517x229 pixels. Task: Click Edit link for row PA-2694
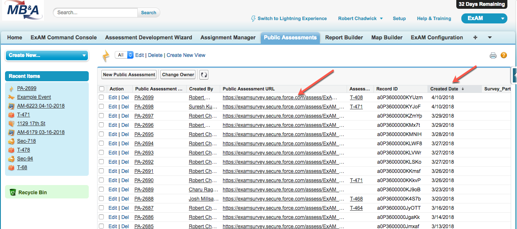(113, 144)
